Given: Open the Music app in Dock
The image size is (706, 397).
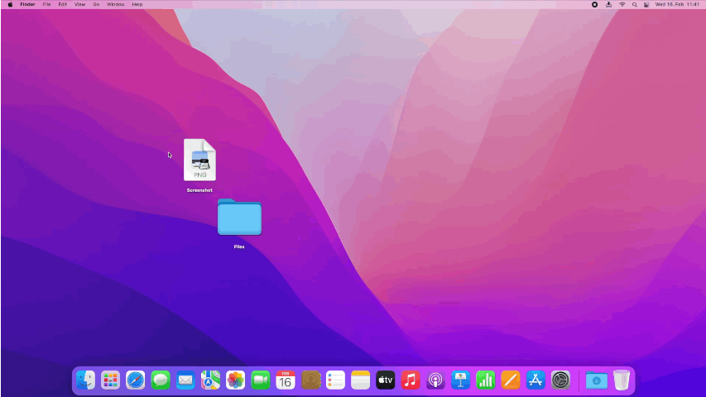Looking at the screenshot, I should point(411,380).
